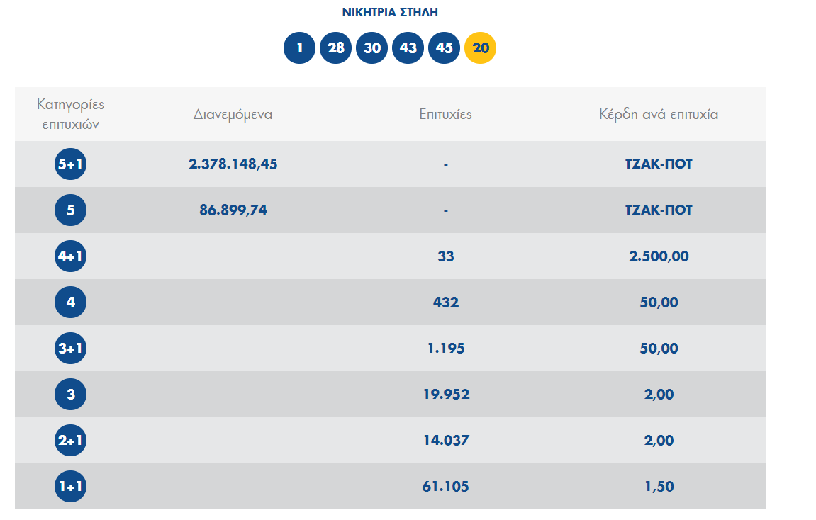The image size is (816, 520).
Task: Click the winners count 61.105
Action: click(445, 486)
